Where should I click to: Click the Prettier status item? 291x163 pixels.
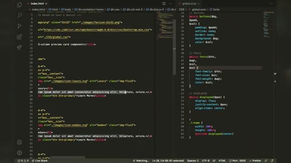[255, 161]
